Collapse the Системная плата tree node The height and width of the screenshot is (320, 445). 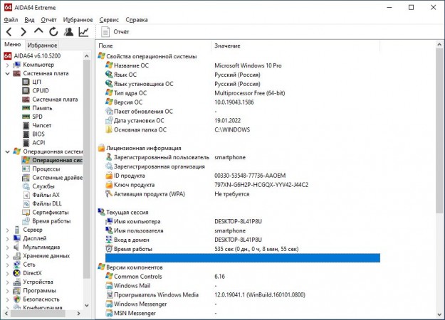7,73
